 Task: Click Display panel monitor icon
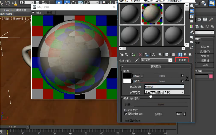click(x=205, y=19)
